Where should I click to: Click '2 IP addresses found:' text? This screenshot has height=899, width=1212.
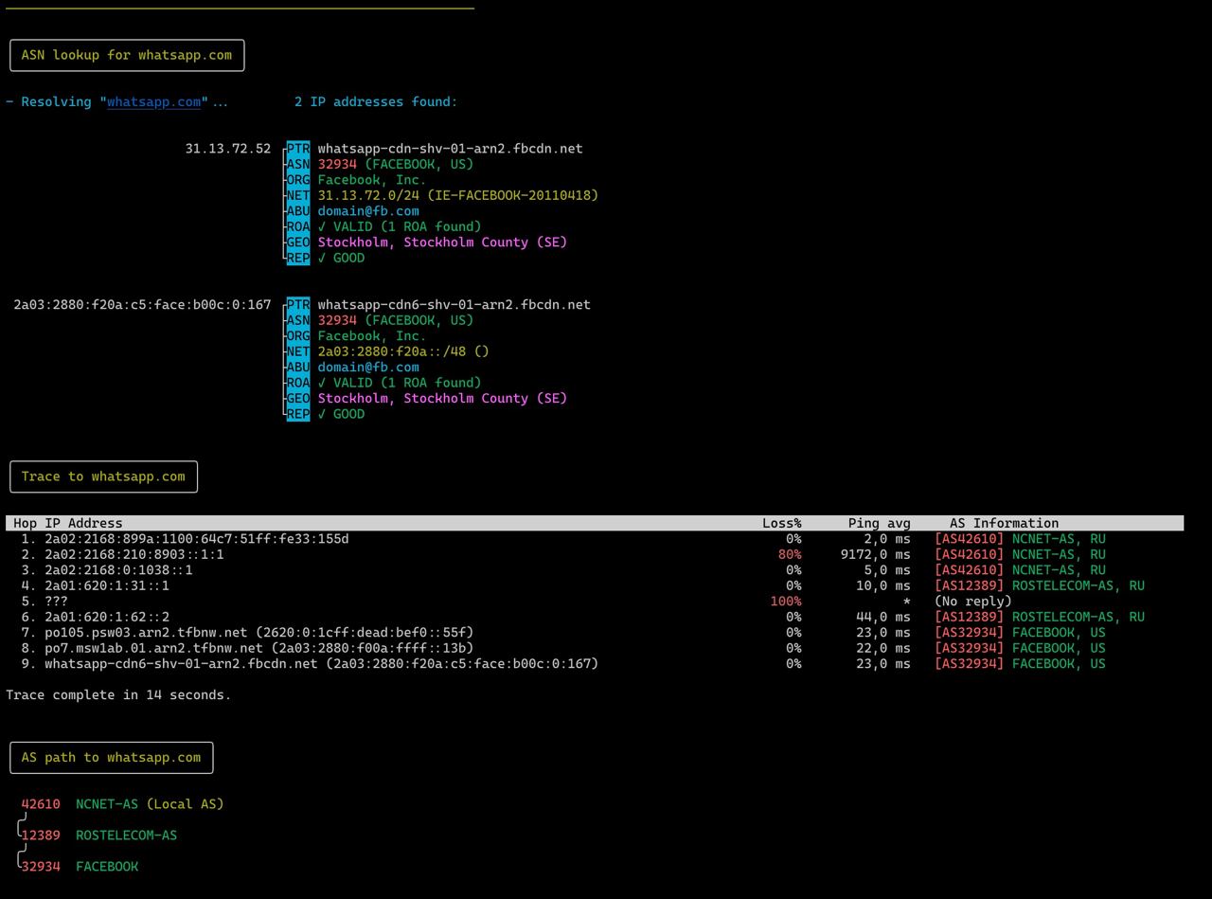click(376, 101)
